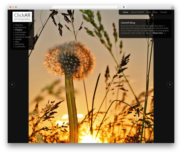The width and height of the screenshot is (182, 154).
Task: Click the red close window button
Action: [11, 7]
